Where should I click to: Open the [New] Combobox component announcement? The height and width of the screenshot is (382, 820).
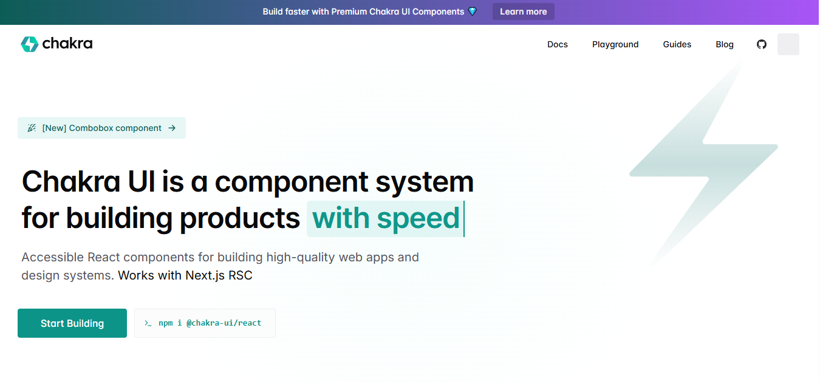point(101,128)
